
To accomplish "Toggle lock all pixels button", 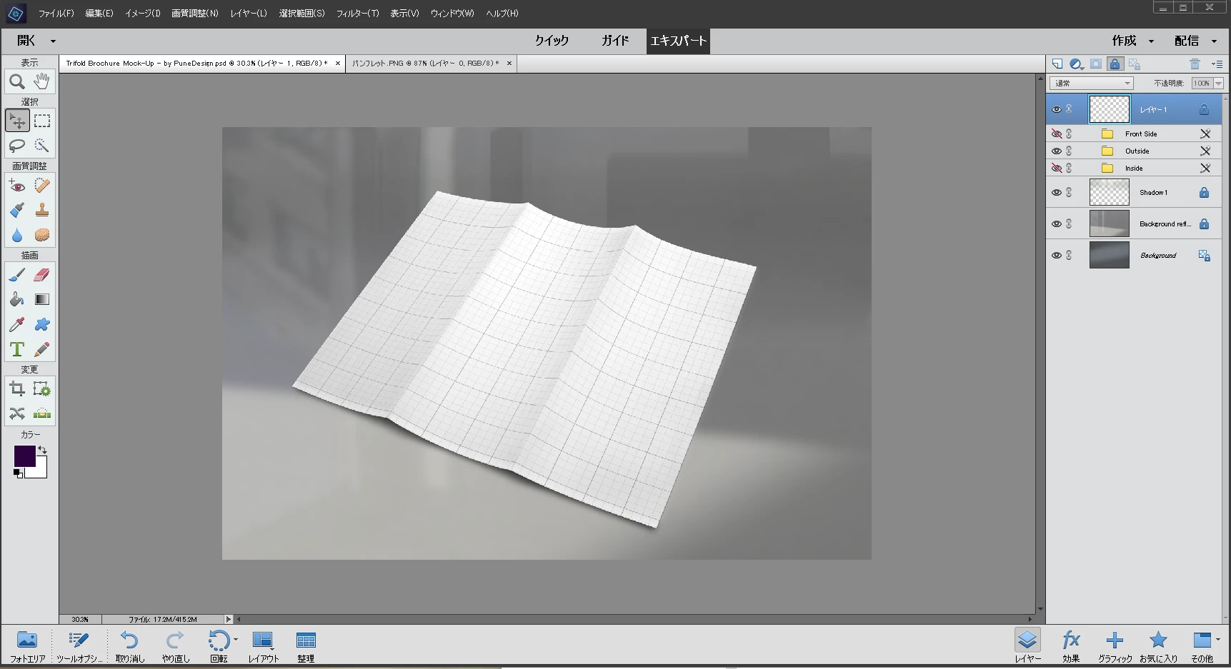I will [1115, 64].
